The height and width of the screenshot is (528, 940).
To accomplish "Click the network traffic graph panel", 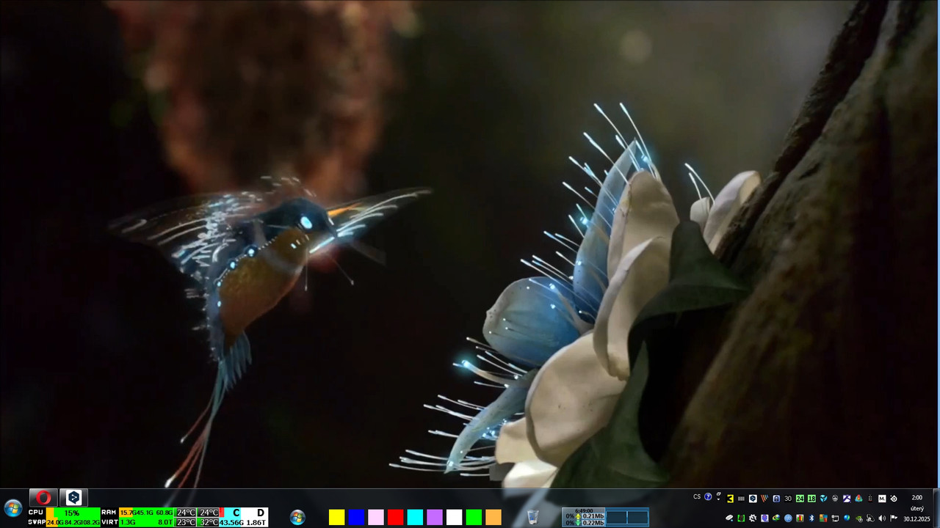I will tap(626, 517).
